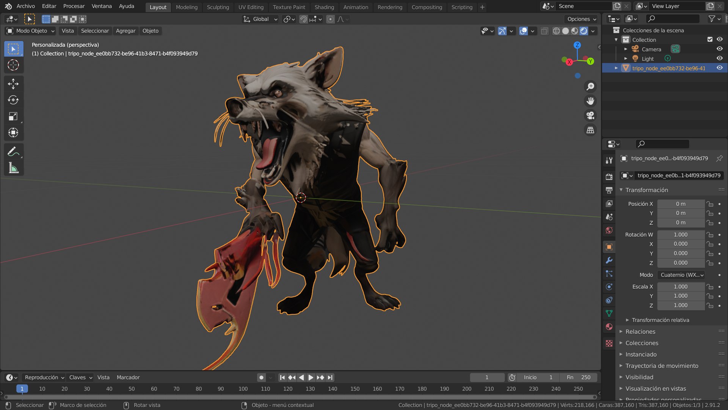Screen dimensions: 728x410
Task: Select the Cursor tool in toolbar
Action: pos(13,65)
